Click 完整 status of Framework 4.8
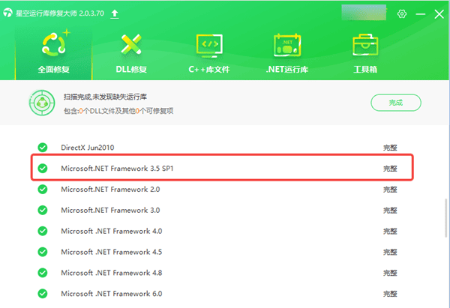The width and height of the screenshot is (450, 308). (x=390, y=273)
